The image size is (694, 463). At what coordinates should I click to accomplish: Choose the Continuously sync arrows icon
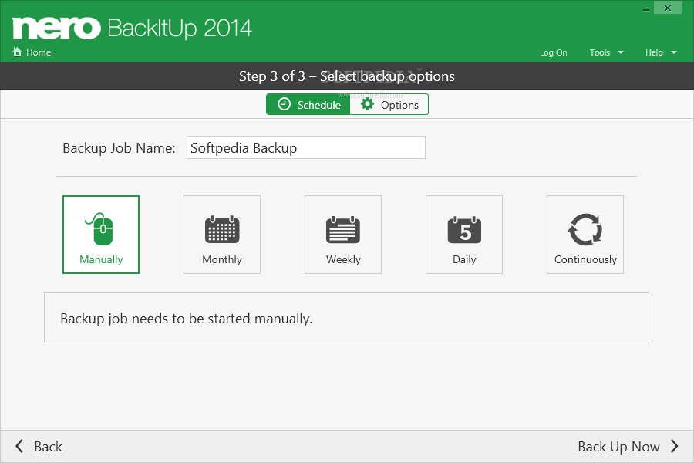point(585,229)
